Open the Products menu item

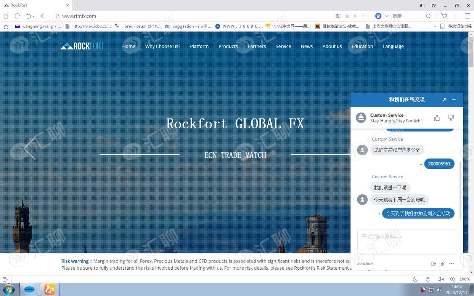[x=228, y=46]
